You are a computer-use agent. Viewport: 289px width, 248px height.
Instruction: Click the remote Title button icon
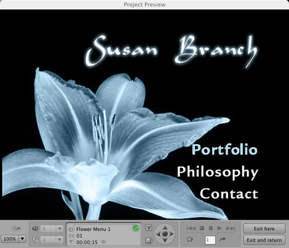(x=149, y=228)
